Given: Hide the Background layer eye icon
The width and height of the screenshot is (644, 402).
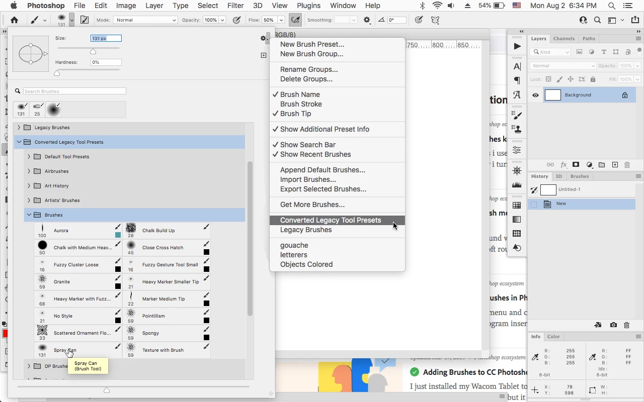Looking at the screenshot, I should coord(535,95).
